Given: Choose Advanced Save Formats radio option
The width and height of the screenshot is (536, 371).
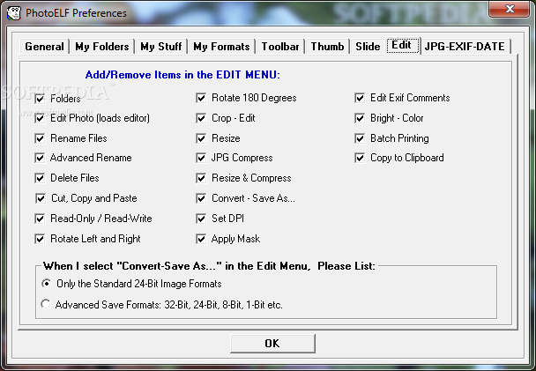Looking at the screenshot, I should (46, 304).
